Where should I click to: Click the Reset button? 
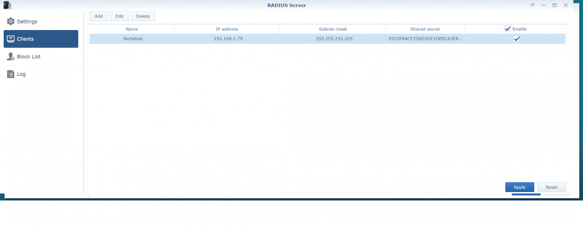[x=551, y=187]
